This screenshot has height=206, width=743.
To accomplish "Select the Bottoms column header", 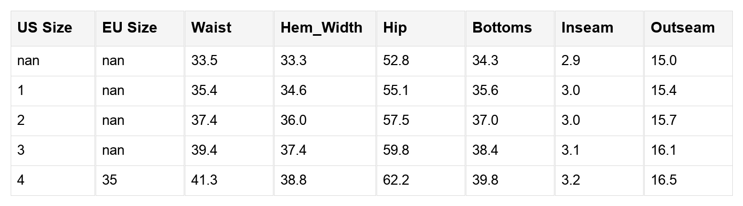I will (x=510, y=28).
